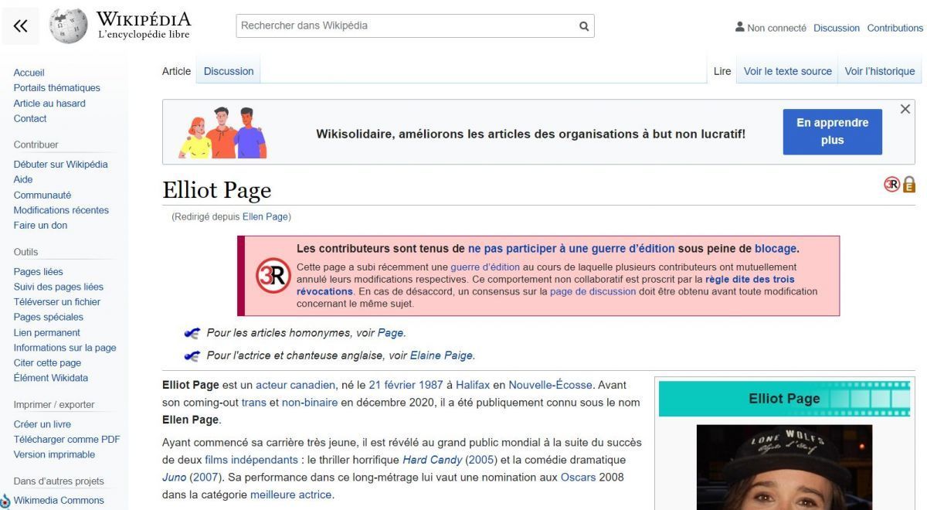Open Voir l'historique tab
This screenshot has width=927, height=510.
(x=879, y=71)
